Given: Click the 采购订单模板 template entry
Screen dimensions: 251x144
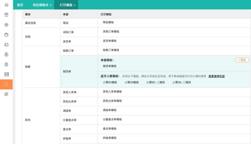Looking at the screenshot, I should (x=111, y=32).
